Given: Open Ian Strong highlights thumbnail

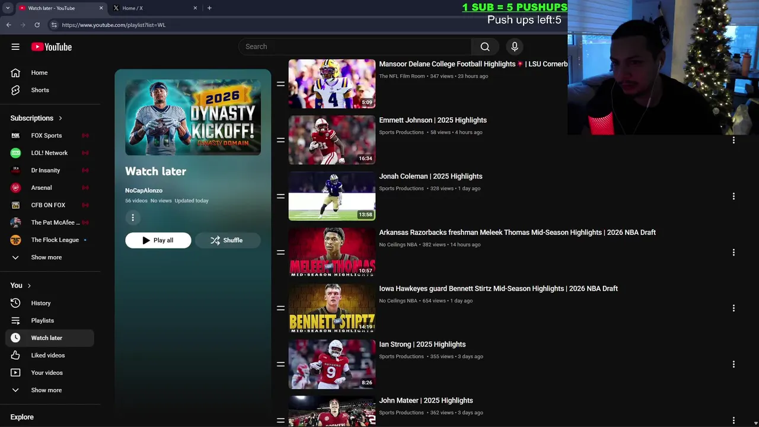Looking at the screenshot, I should coord(331,364).
